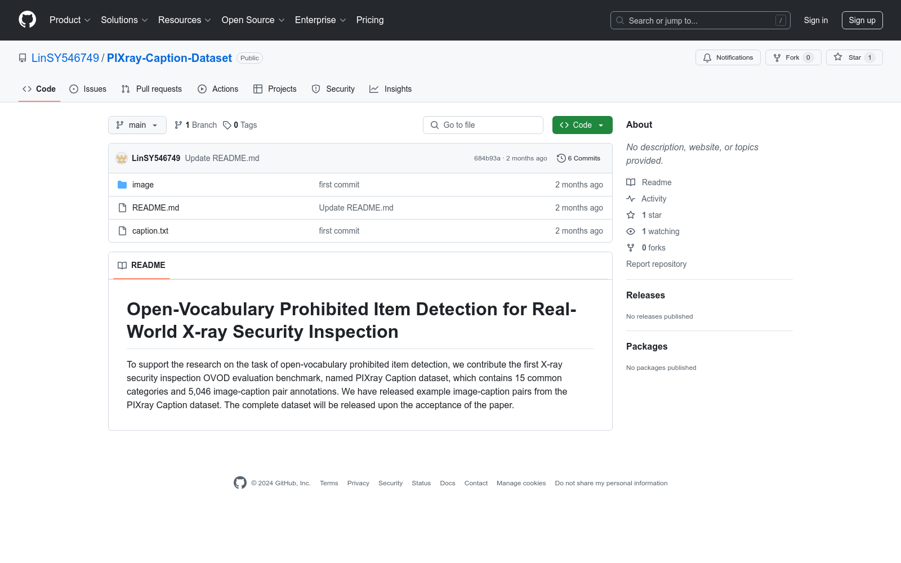Viewport: 901px width, 563px height.
Task: Open the Security tab
Action: [x=333, y=89]
